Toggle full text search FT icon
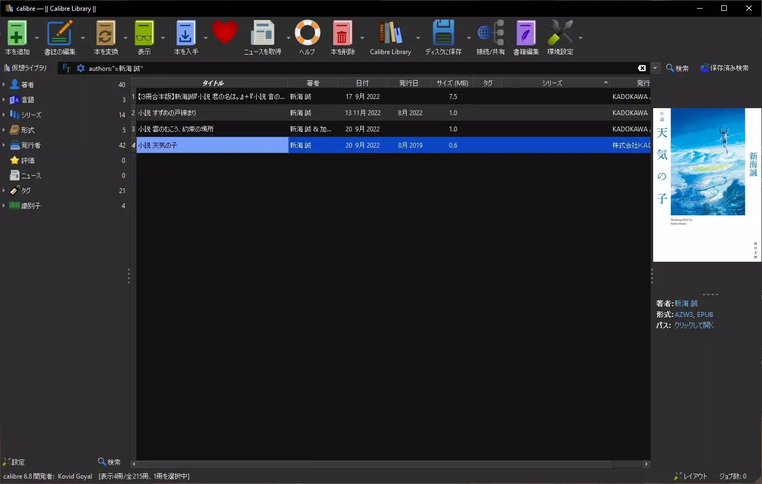Screen dimensions: 762x484 click(67, 68)
